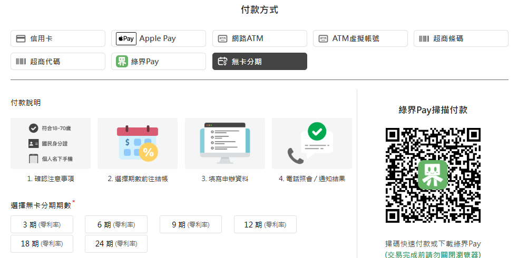Click the 綠界Pay QR code

pos(433,175)
